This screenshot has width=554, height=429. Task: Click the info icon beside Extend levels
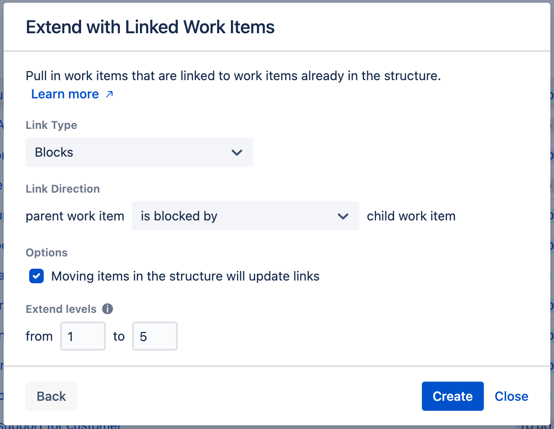click(x=108, y=309)
